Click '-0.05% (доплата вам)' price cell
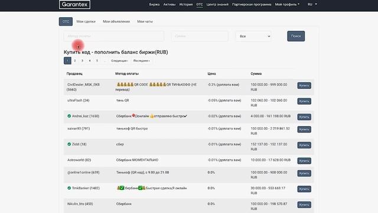This screenshot has width=378, height=213. tap(224, 100)
